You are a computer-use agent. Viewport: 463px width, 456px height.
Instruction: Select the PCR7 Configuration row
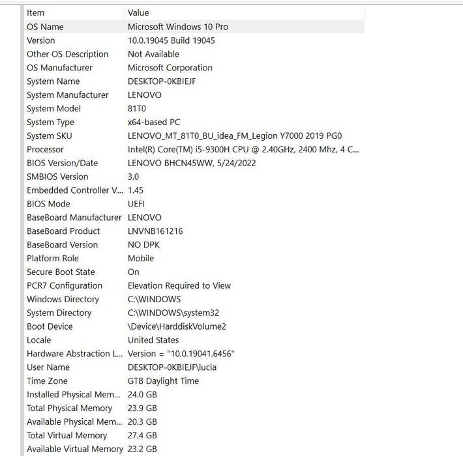tap(194, 285)
